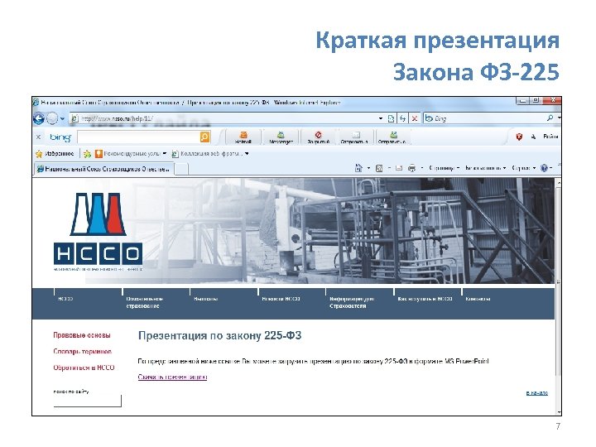Click the add-to-favorites-bar star icon
The image size is (596, 447).
pyautogui.click(x=87, y=154)
